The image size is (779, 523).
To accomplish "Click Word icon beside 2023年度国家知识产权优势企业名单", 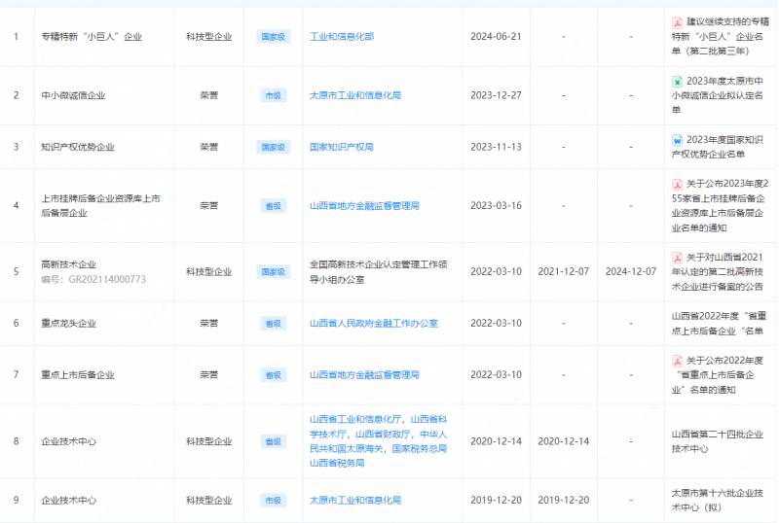I will (677, 139).
